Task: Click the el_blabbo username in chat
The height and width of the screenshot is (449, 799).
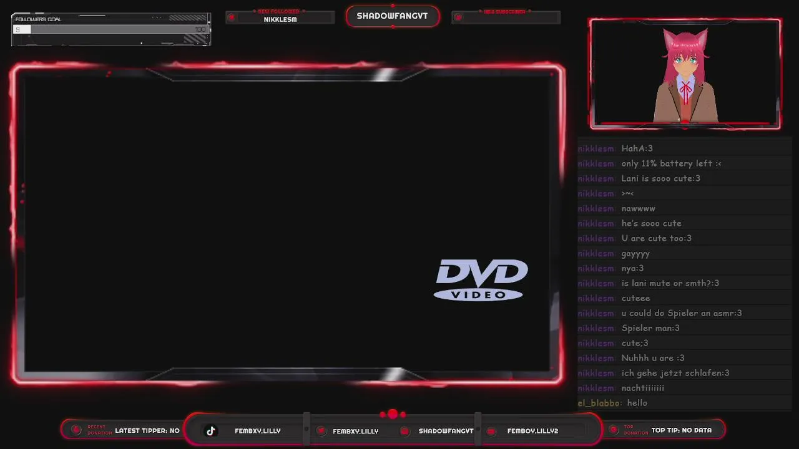Action: tap(600, 403)
